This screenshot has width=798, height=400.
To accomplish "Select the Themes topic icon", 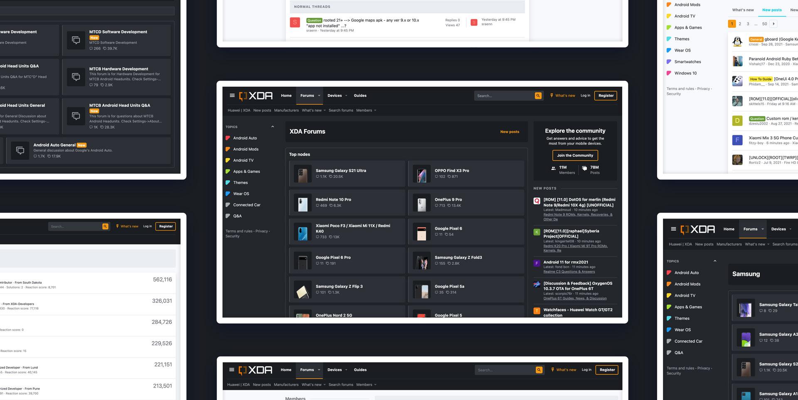I will pyautogui.click(x=228, y=182).
